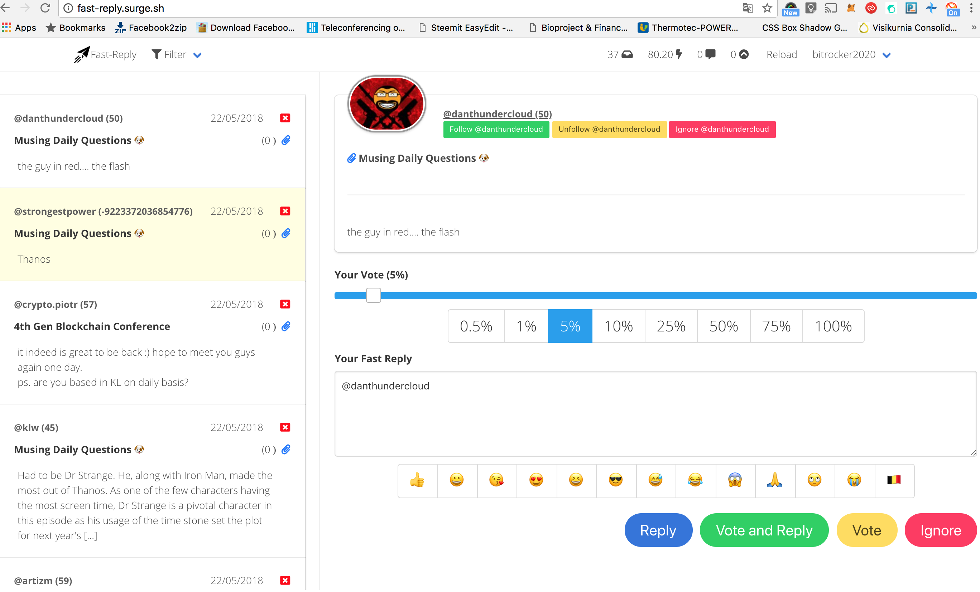980x592 pixels.
Task: Click the thumbs up emoji button
Action: pyautogui.click(x=417, y=480)
